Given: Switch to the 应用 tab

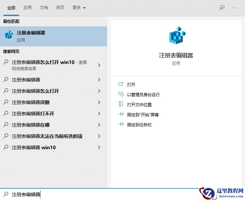Looking at the screenshot, I should point(28,8).
